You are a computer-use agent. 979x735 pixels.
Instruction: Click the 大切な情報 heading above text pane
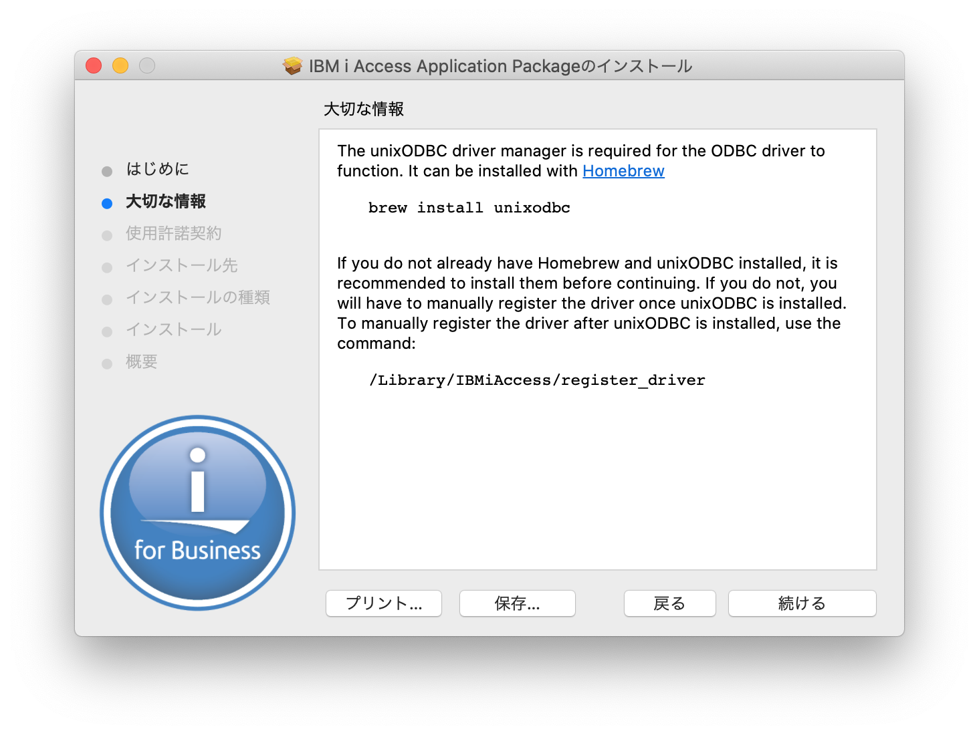pos(364,109)
